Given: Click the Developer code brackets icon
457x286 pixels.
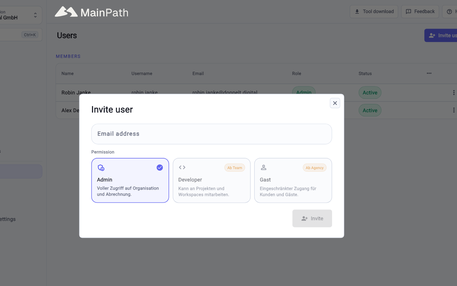Looking at the screenshot, I should point(182,167).
